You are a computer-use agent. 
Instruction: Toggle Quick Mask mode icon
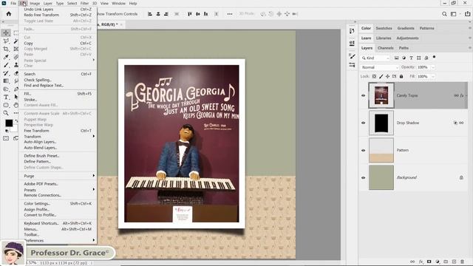6,138
